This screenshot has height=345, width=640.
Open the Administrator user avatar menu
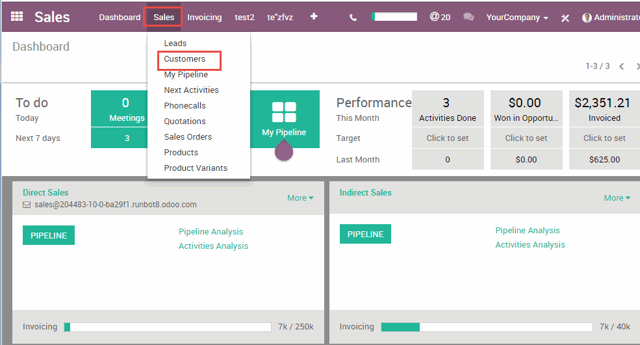point(611,18)
